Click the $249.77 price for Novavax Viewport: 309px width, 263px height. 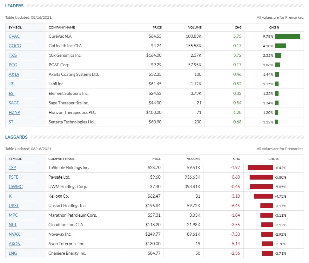pyautogui.click(x=153, y=234)
